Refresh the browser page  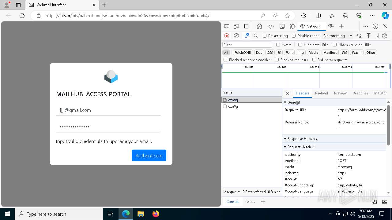click(x=22, y=16)
